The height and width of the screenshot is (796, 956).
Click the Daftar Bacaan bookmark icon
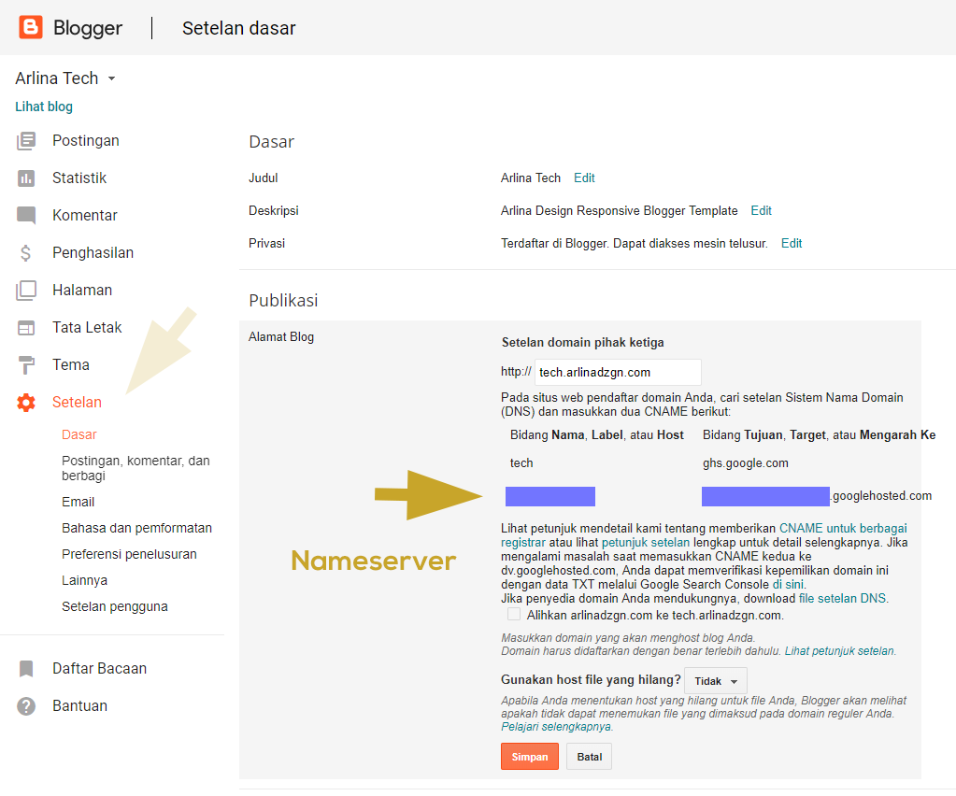point(26,669)
